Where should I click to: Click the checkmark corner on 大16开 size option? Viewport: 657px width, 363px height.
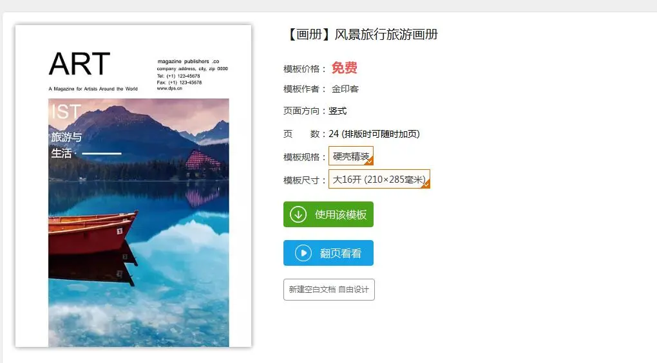coord(426,184)
